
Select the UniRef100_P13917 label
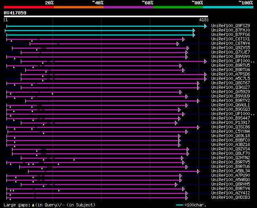click(230, 123)
